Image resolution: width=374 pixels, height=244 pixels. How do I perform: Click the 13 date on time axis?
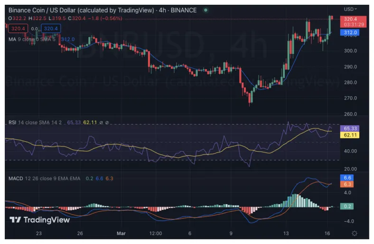(x=286, y=233)
